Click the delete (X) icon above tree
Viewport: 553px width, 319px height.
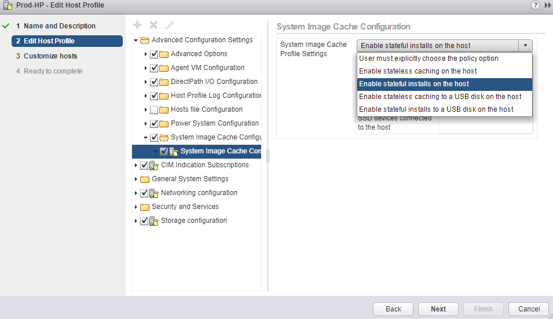pos(153,25)
